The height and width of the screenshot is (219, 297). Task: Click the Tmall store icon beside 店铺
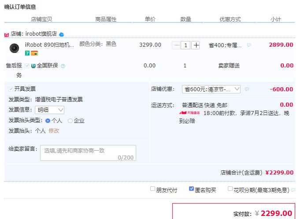point(7,35)
